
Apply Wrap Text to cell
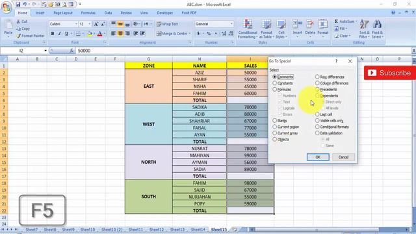(x=167, y=24)
